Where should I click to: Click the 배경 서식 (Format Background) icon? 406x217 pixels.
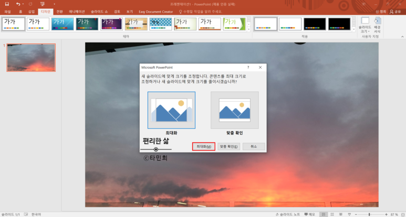pyautogui.click(x=377, y=25)
